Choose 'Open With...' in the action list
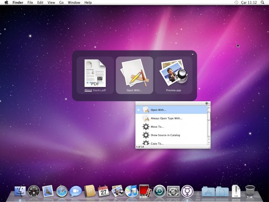269x202 pixels. click(171, 110)
